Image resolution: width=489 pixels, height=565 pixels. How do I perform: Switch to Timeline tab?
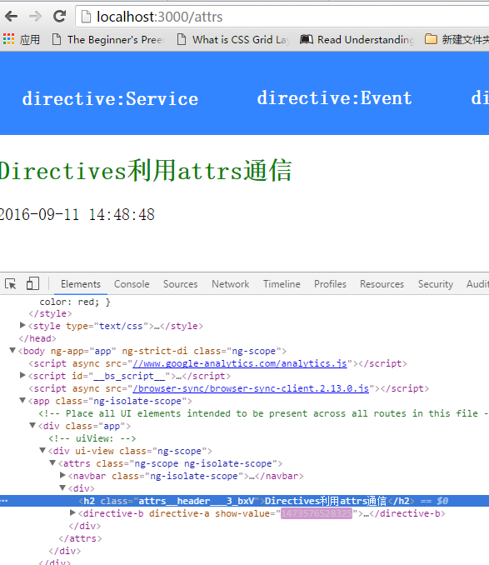(282, 284)
